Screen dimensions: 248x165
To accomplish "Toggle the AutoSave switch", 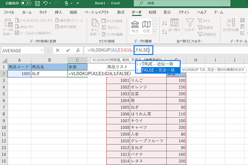I will tap(25, 4).
